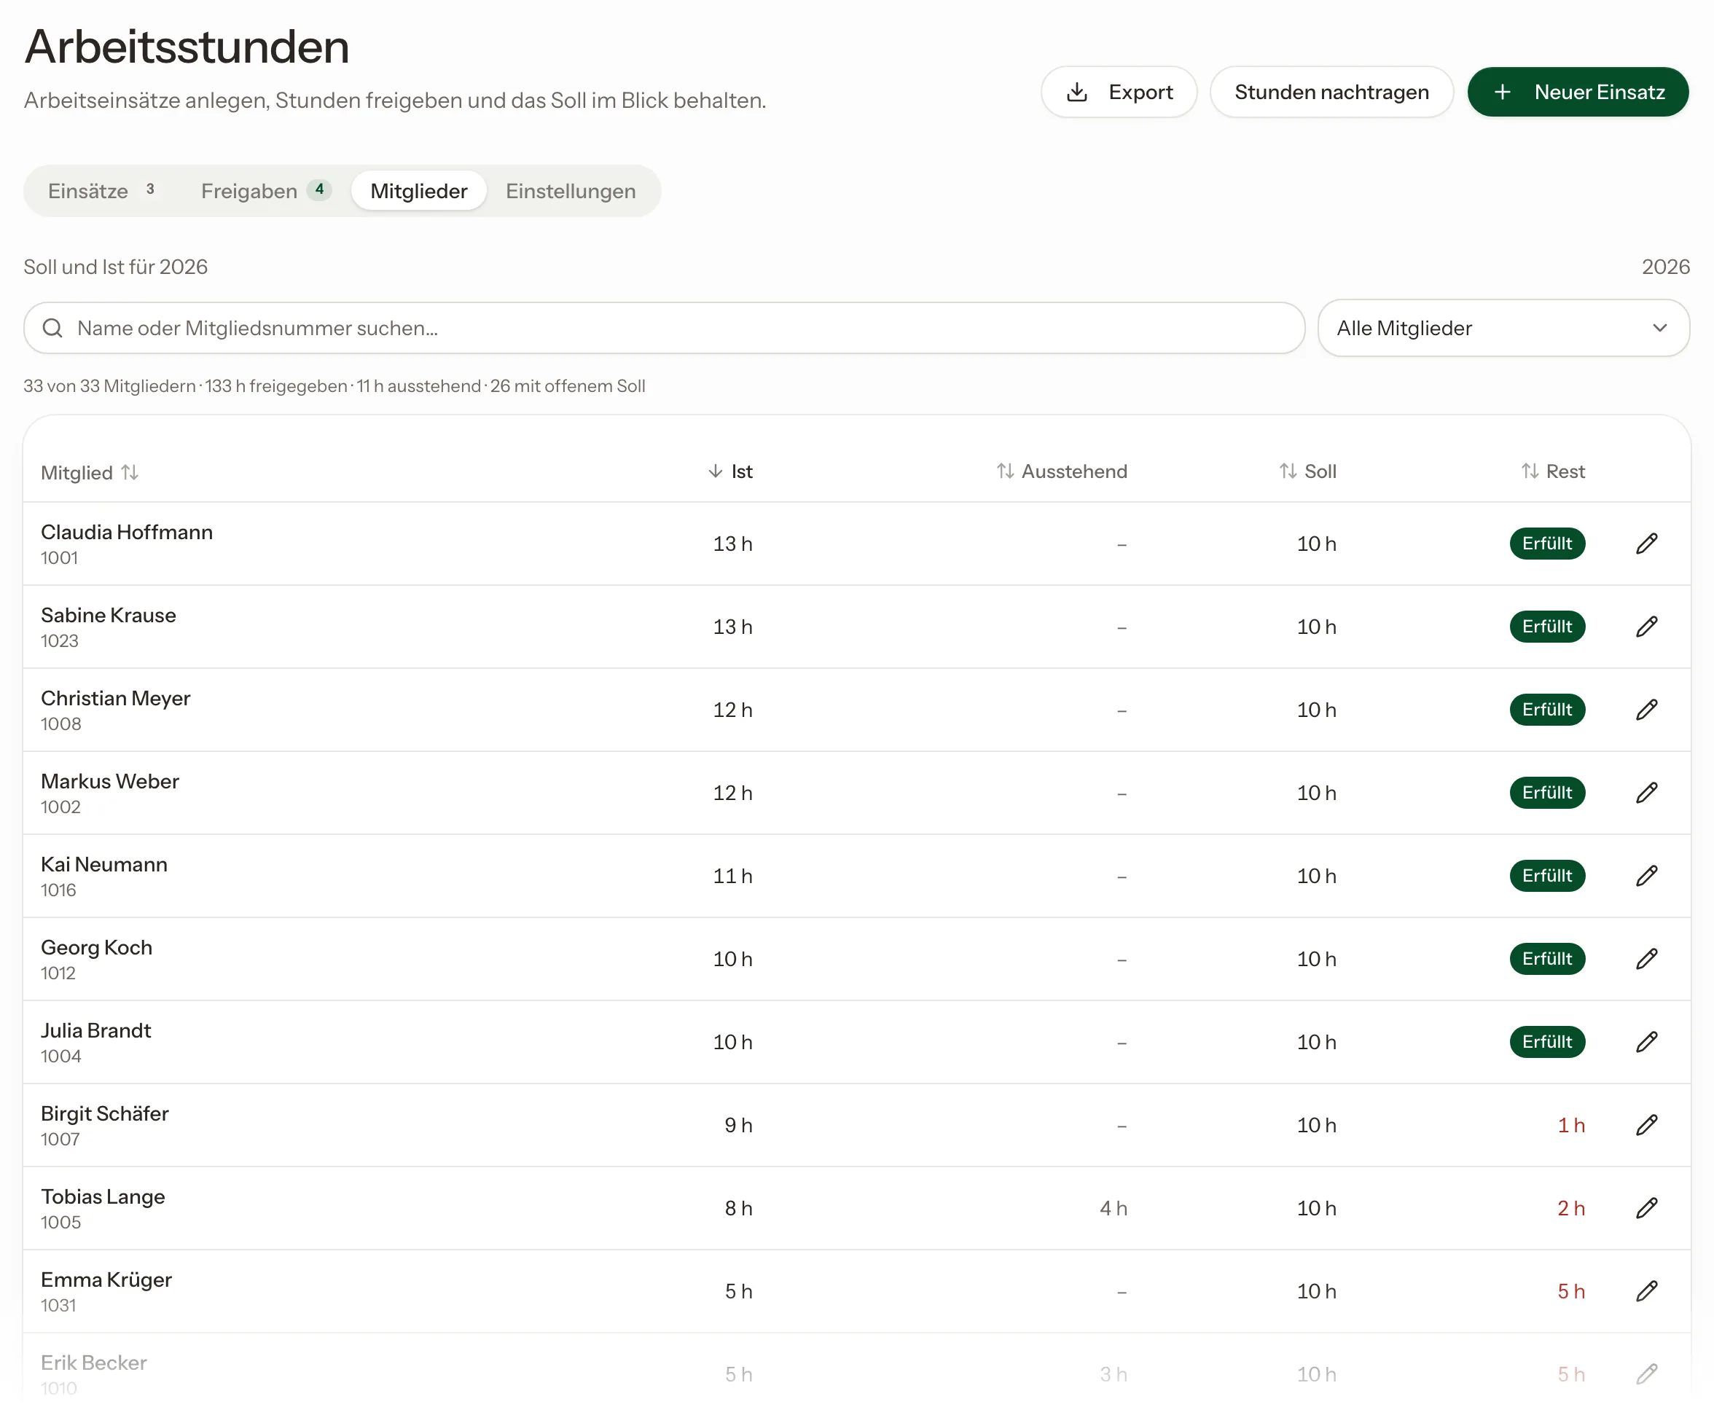This screenshot has height=1415, width=1714.
Task: Click the name Georg Koch
Action: pyautogui.click(x=96, y=948)
